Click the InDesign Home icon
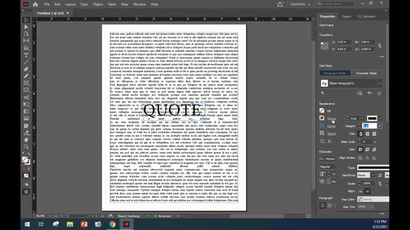The image size is (410, 230). (x=35, y=4)
